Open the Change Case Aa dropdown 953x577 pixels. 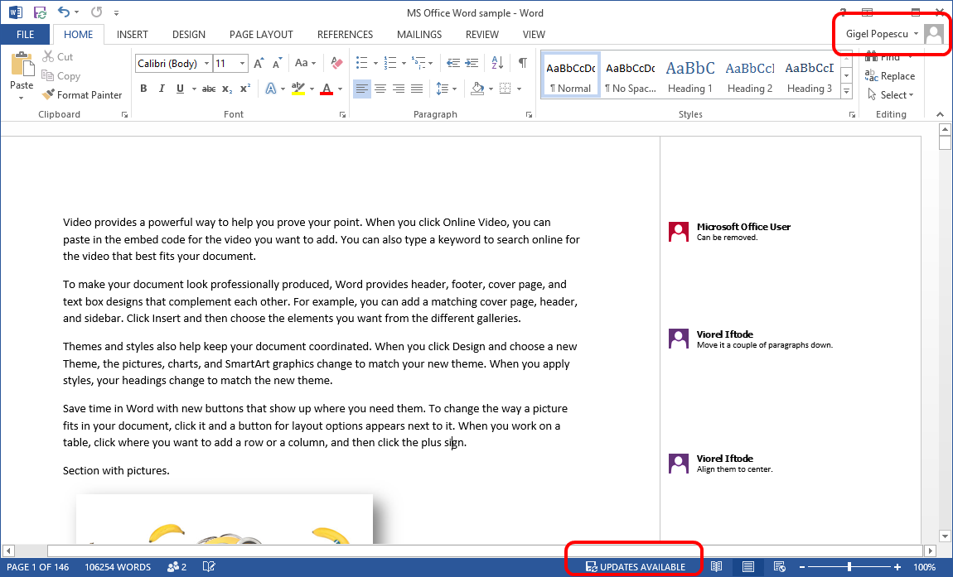(305, 63)
